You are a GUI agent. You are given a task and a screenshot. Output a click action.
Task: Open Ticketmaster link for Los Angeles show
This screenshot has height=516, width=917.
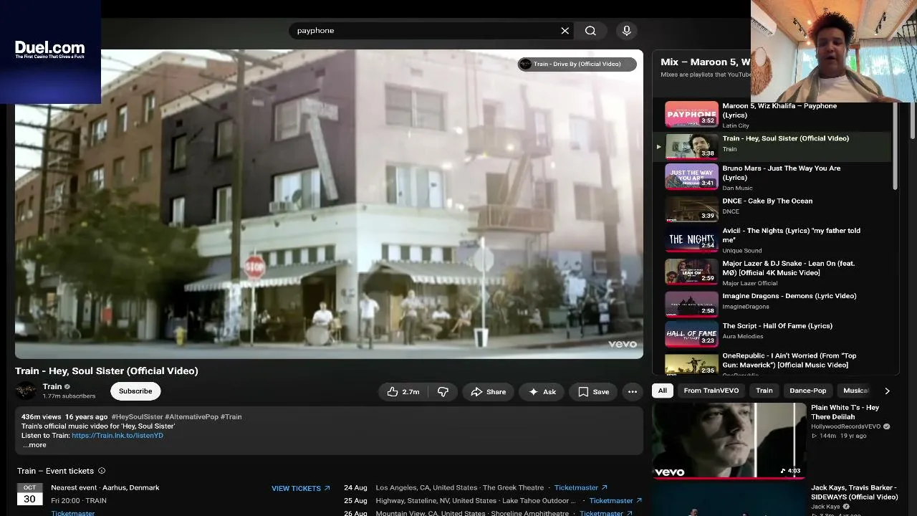(581, 487)
